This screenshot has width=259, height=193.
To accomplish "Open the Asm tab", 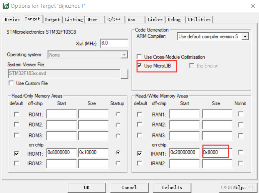I will [135, 20].
